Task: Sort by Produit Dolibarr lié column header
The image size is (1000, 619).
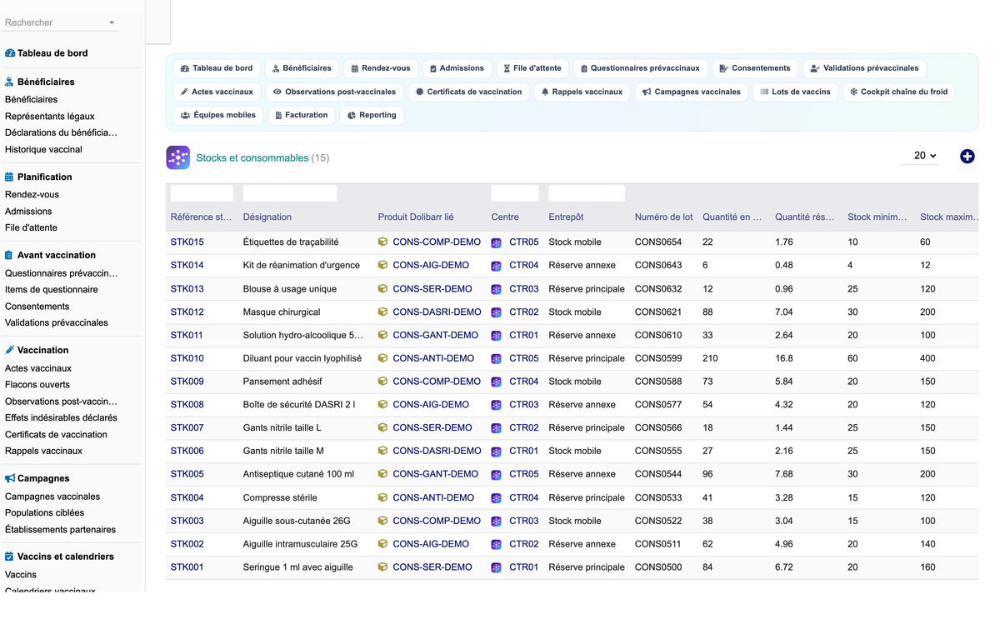Action: pyautogui.click(x=416, y=217)
